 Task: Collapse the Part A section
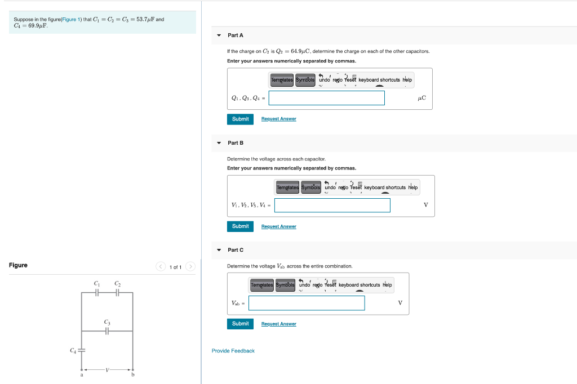[x=218, y=35]
